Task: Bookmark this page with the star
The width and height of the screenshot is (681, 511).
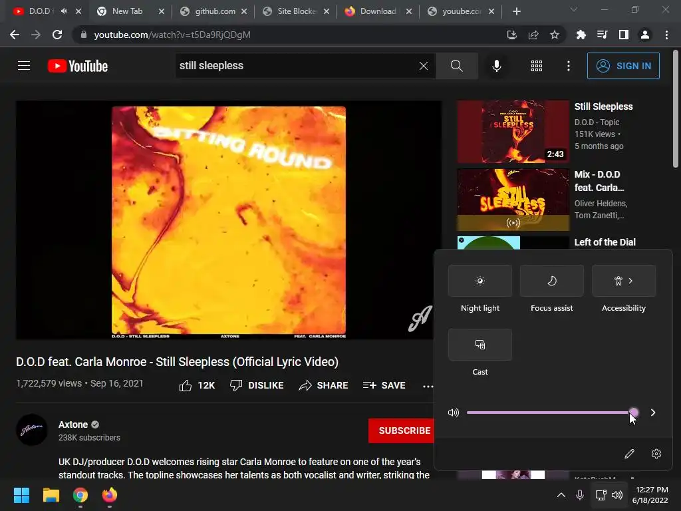Action: click(554, 35)
